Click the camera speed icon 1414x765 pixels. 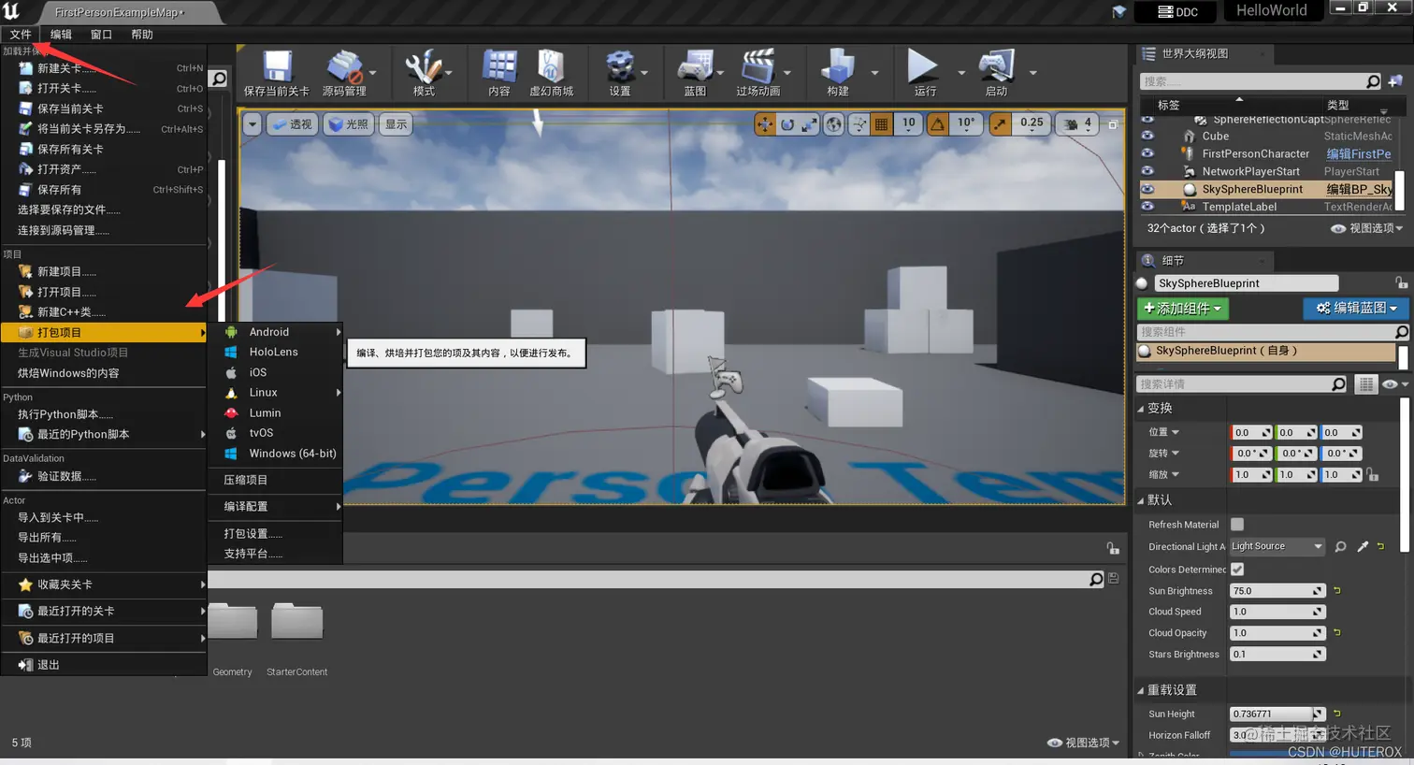1071,124
